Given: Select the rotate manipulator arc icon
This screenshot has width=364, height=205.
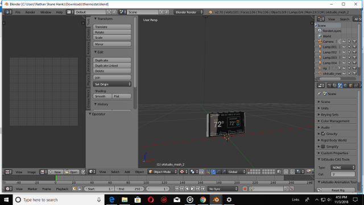Looking at the screenshot, I should coord(218,172).
